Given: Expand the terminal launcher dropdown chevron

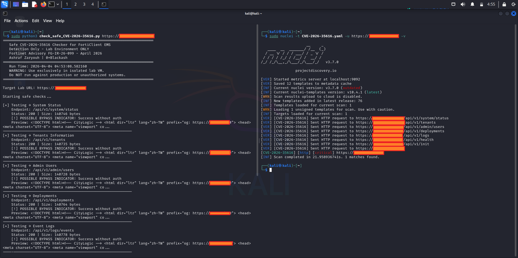Looking at the screenshot, I should coord(57,4).
